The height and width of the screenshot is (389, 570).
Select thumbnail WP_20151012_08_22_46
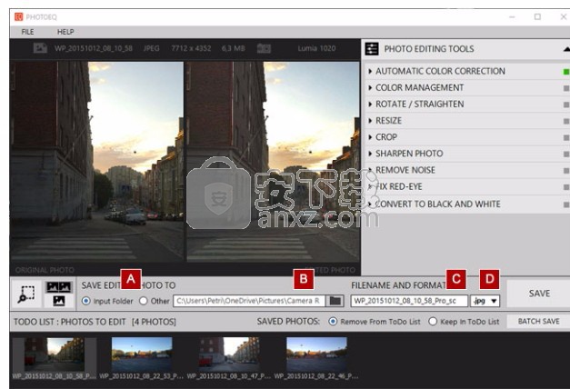(x=316, y=358)
